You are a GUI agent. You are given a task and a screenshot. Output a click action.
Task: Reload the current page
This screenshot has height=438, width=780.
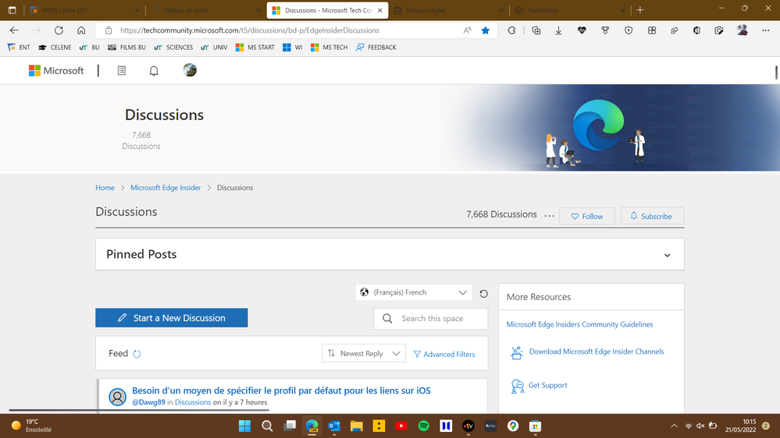59,30
